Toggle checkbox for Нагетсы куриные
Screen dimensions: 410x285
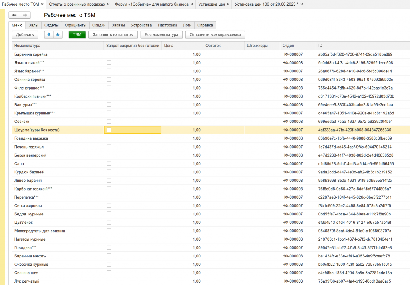coord(109,239)
